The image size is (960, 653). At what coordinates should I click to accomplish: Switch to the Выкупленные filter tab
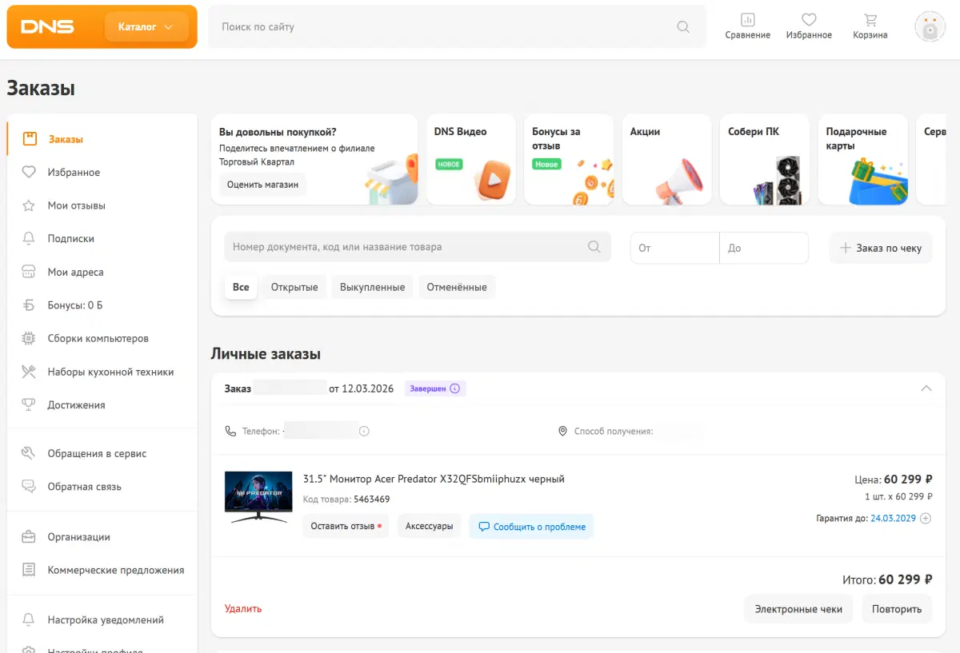click(372, 287)
